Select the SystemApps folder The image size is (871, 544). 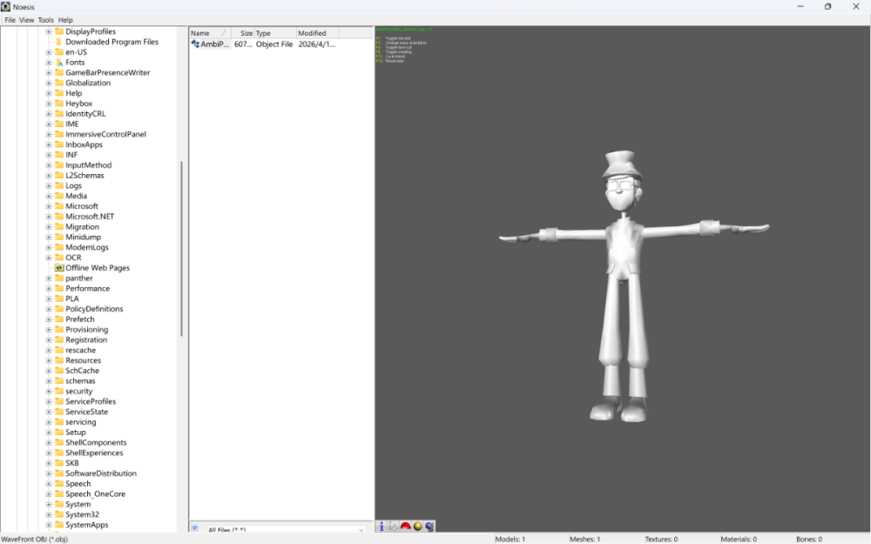point(86,525)
